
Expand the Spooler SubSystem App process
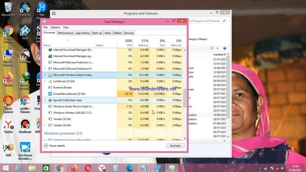coord(45,100)
